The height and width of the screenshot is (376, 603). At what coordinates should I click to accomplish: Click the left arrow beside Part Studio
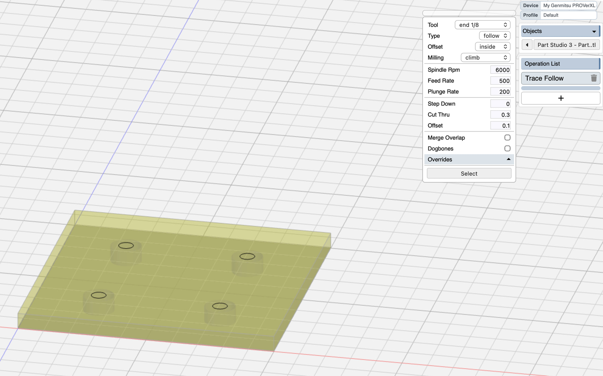pyautogui.click(x=527, y=45)
